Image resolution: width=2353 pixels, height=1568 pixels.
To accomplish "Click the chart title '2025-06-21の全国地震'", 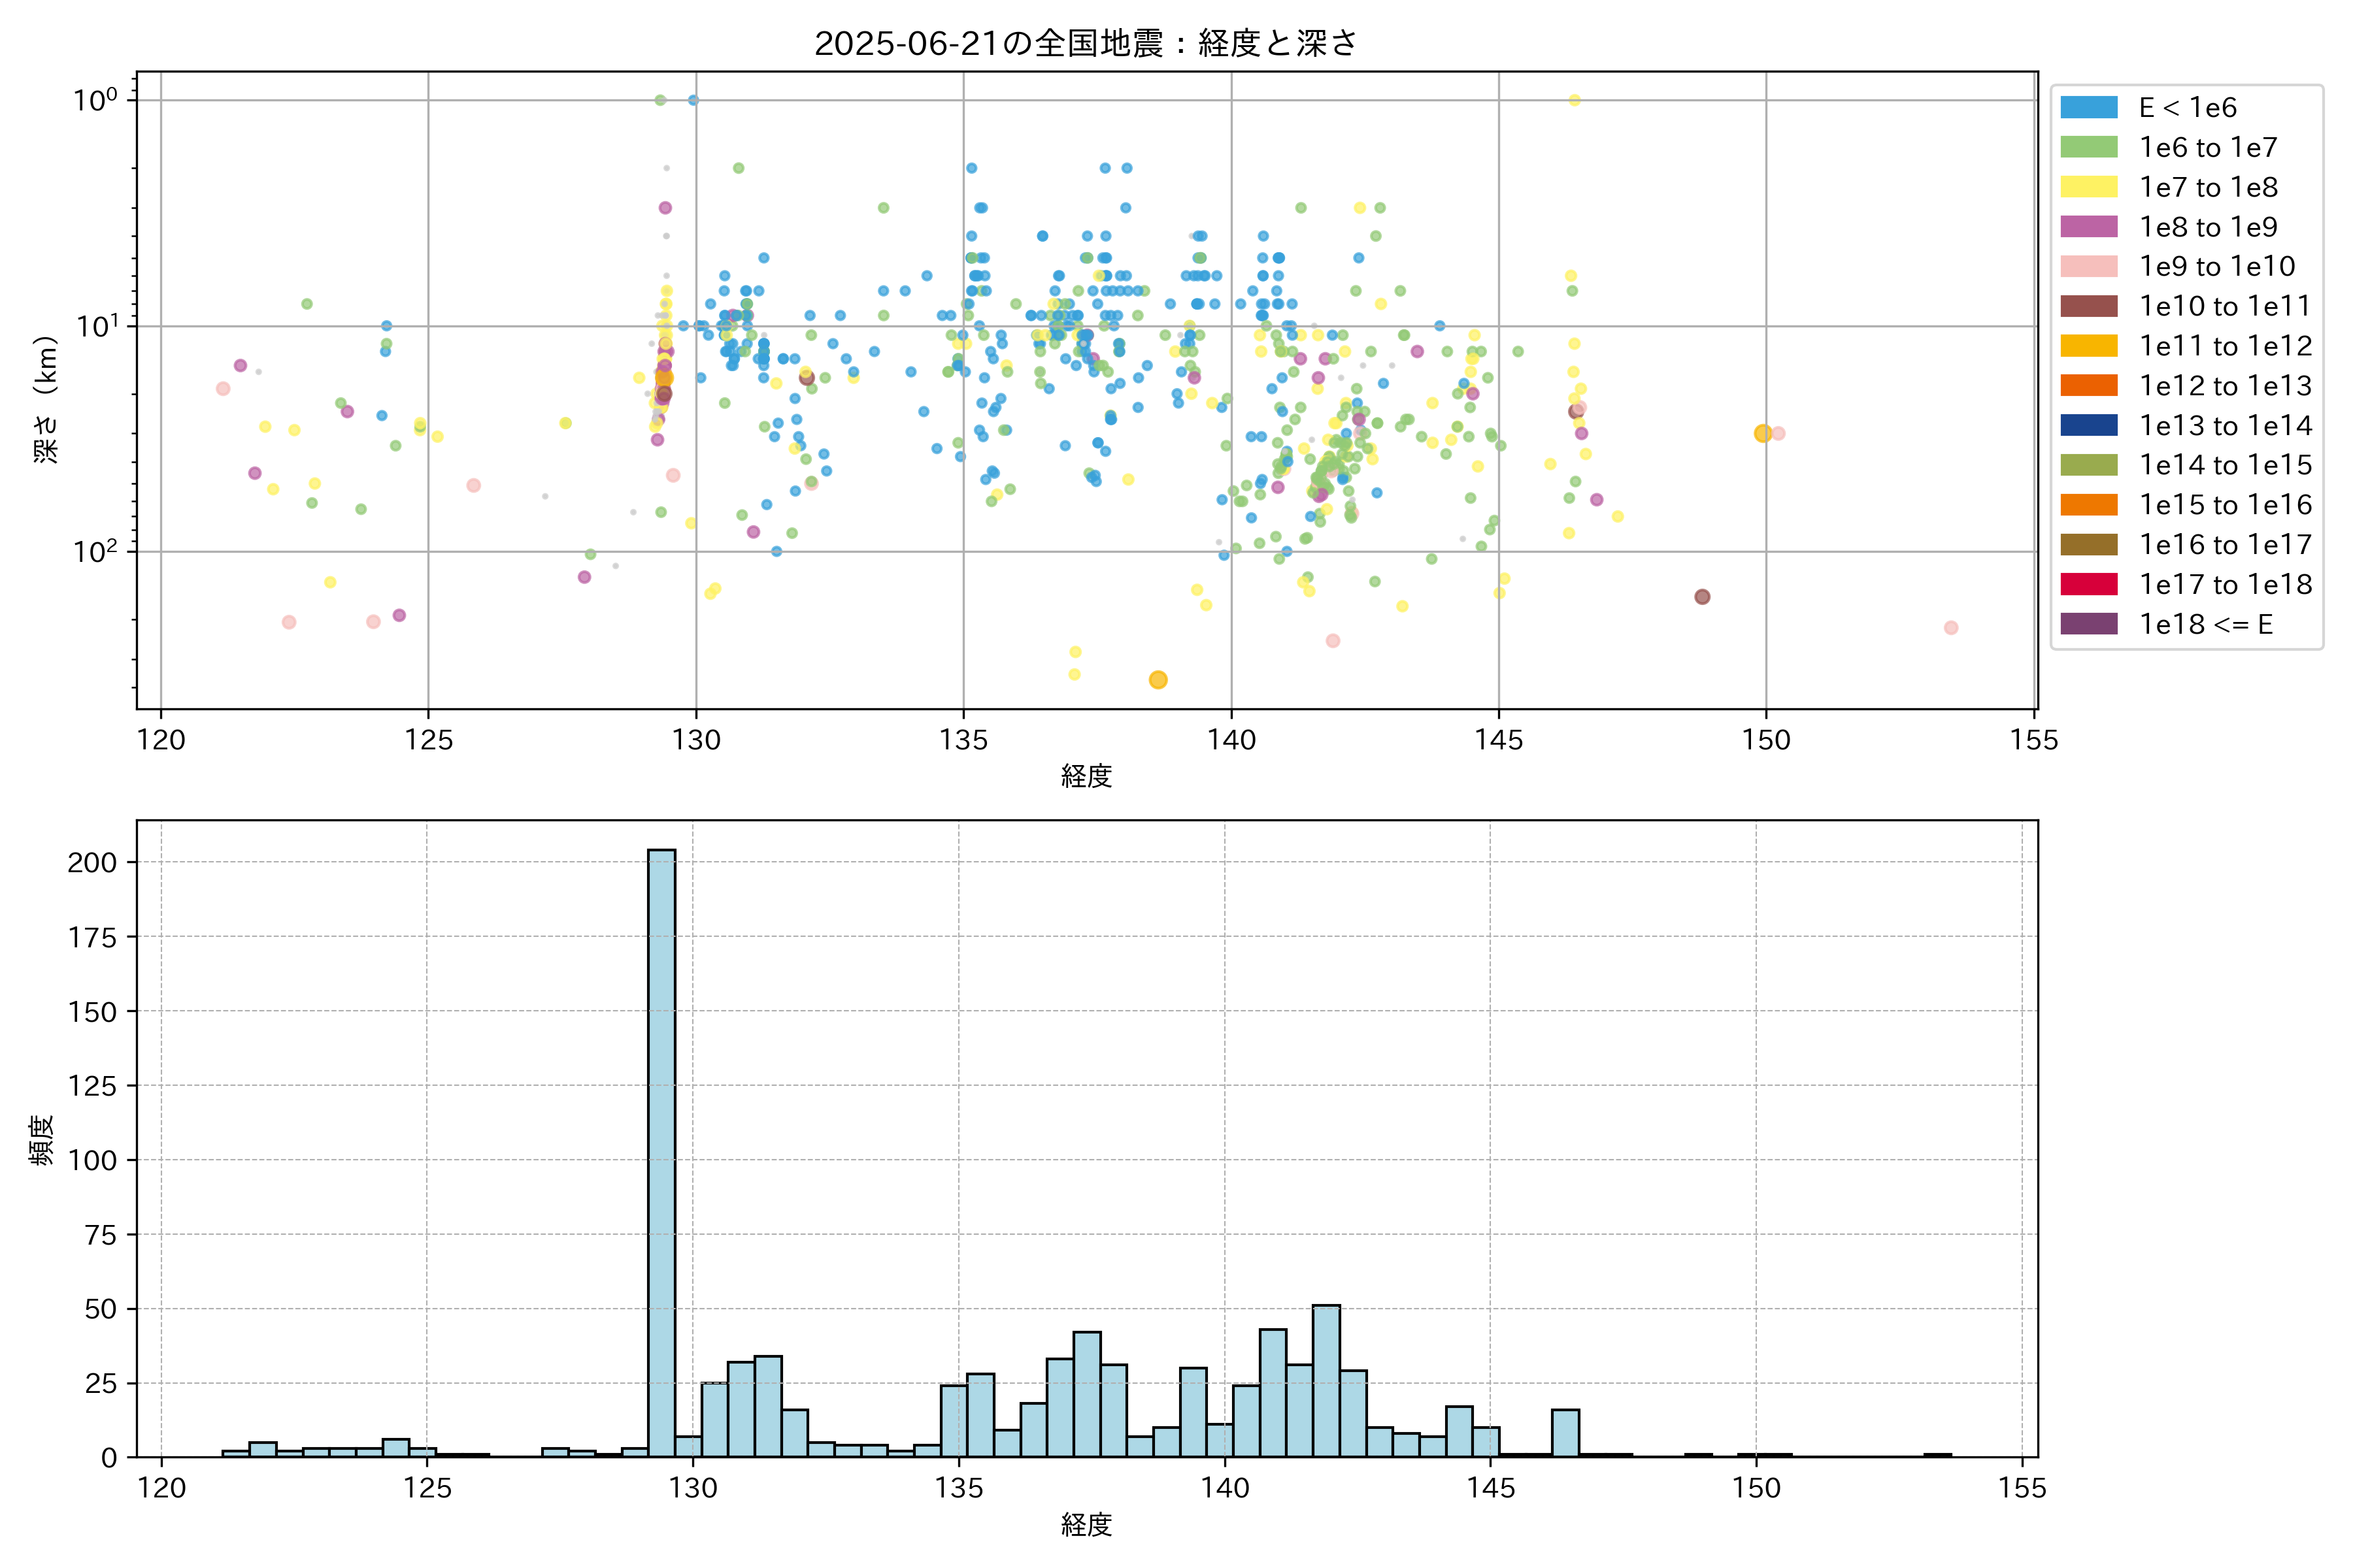I will coord(1086,43).
